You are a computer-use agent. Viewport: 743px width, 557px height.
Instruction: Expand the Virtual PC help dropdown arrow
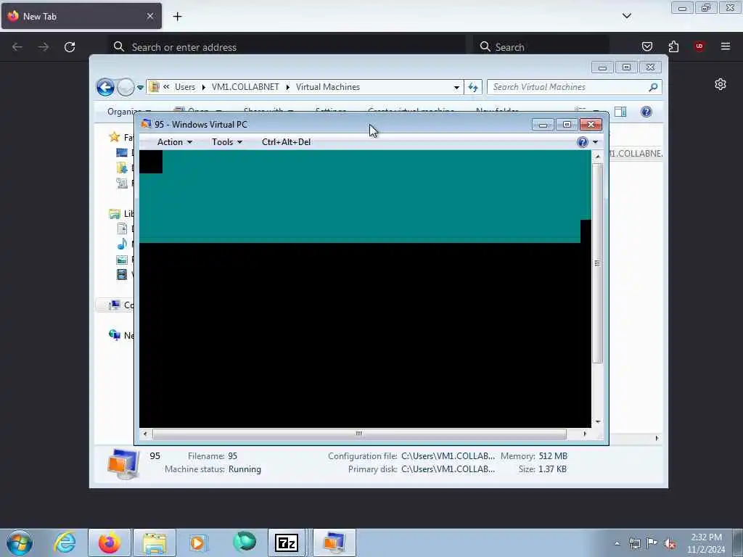click(x=595, y=142)
